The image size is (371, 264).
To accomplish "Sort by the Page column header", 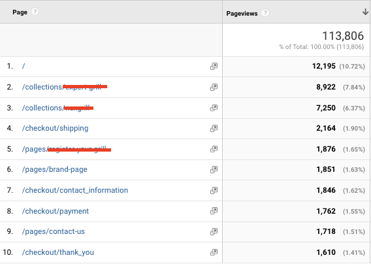I will tap(20, 12).
